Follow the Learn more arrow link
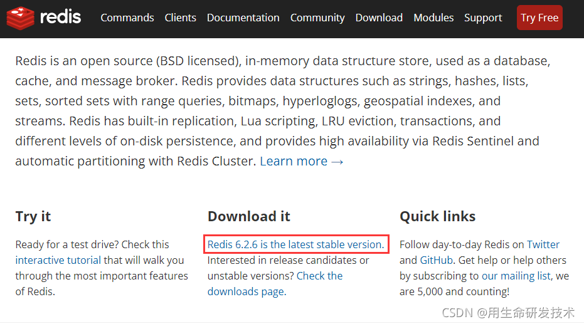The width and height of the screenshot is (584, 324). [x=301, y=161]
